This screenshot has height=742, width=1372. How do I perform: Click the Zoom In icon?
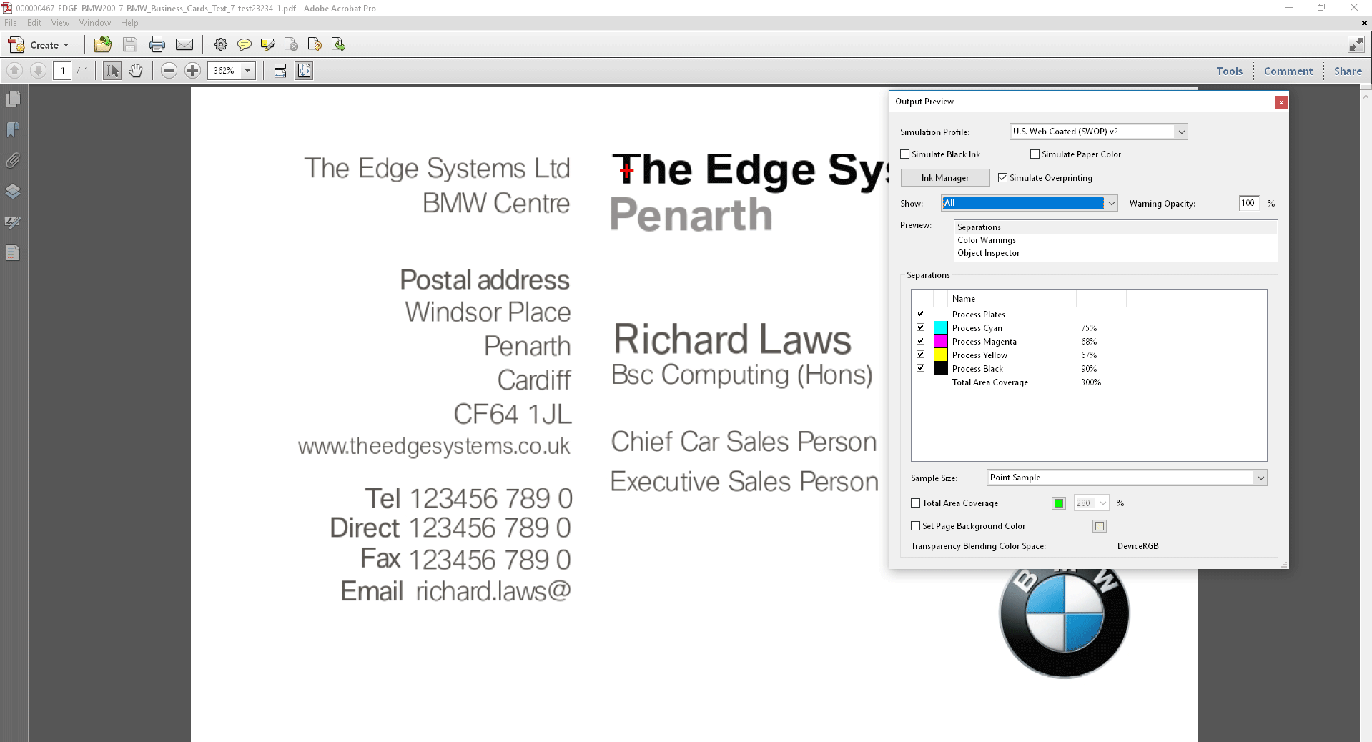tap(192, 70)
